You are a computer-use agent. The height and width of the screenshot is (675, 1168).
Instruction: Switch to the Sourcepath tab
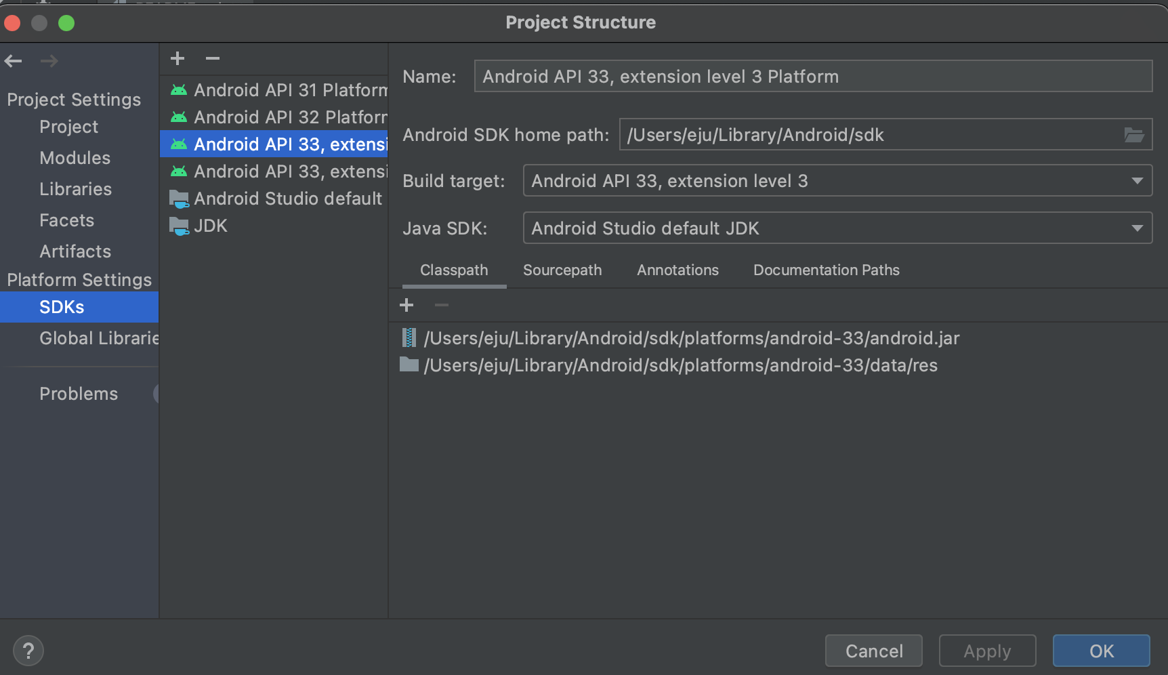[562, 270]
